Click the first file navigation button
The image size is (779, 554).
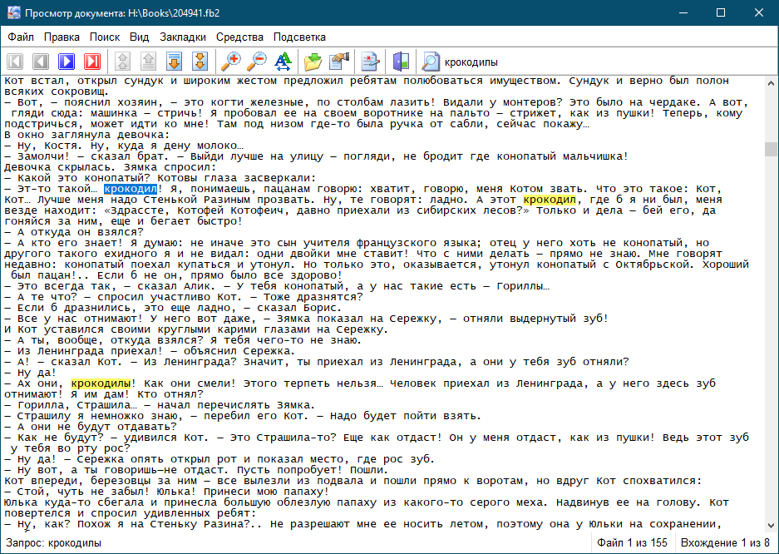pyautogui.click(x=15, y=62)
